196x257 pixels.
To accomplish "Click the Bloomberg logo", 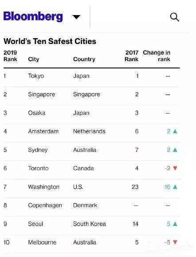I will tap(33, 16).
